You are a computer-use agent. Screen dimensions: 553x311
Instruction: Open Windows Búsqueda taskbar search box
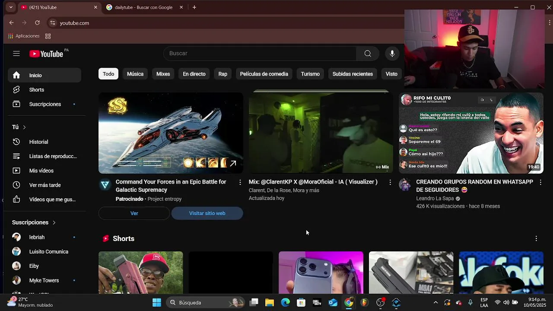[x=206, y=302]
